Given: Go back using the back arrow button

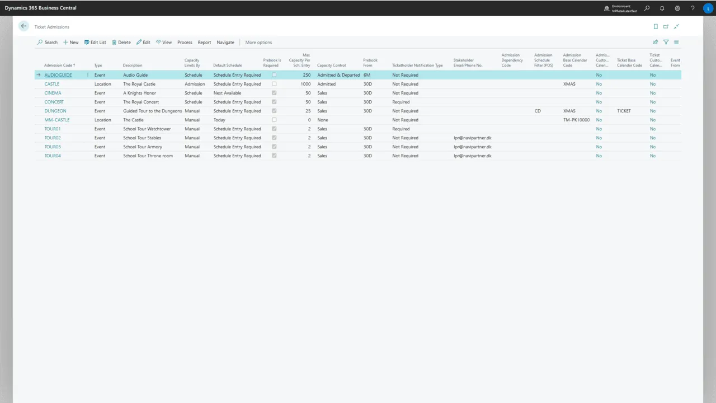Looking at the screenshot, I should (23, 26).
